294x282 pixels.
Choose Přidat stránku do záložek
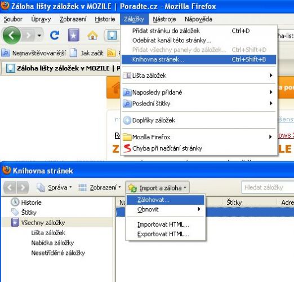pyautogui.click(x=199, y=31)
